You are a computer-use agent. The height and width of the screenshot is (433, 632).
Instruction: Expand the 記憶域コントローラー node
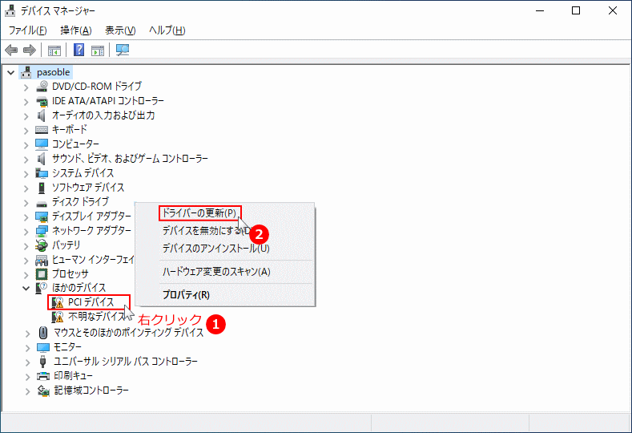[27, 391]
